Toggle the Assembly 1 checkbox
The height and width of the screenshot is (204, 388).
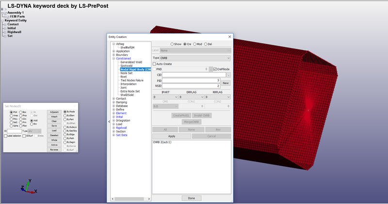coord(5,13)
